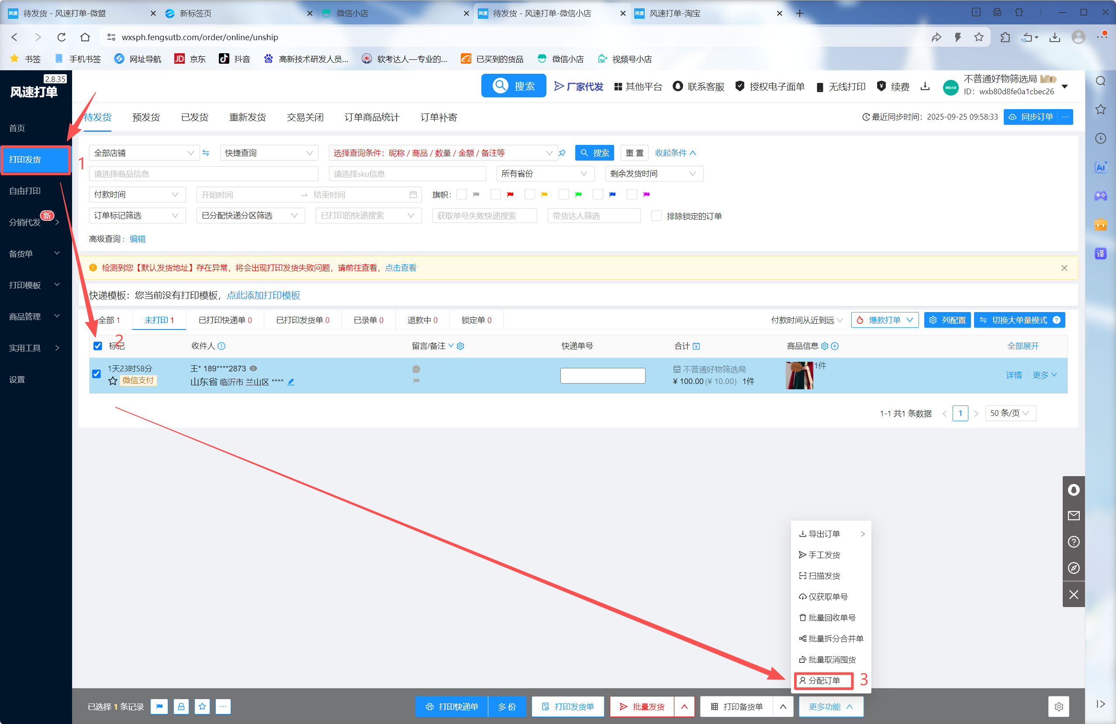The height and width of the screenshot is (724, 1116).
Task: Click the star icon in order row
Action: pyautogui.click(x=113, y=381)
